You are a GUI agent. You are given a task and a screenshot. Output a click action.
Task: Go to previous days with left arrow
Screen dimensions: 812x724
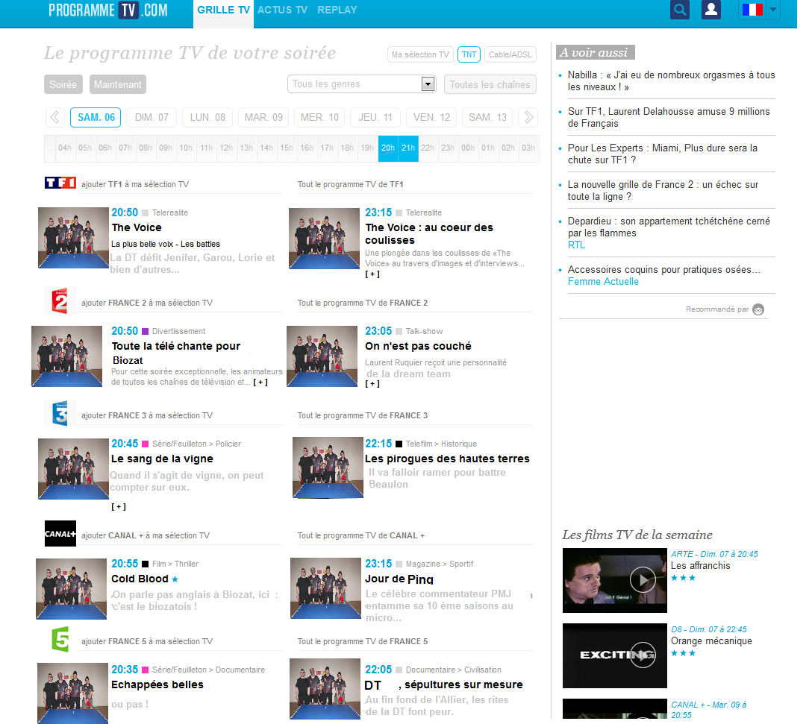pyautogui.click(x=54, y=117)
